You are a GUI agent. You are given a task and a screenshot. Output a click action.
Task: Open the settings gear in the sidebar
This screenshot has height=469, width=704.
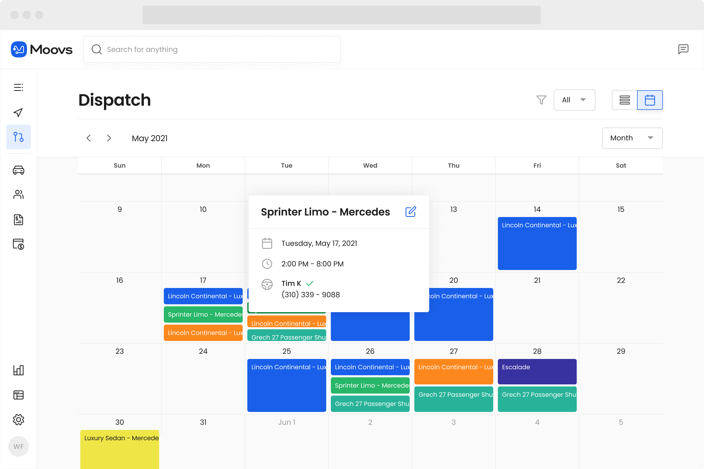[x=18, y=419]
